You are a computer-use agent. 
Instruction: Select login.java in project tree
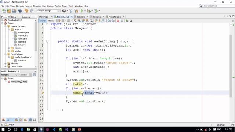(22, 42)
